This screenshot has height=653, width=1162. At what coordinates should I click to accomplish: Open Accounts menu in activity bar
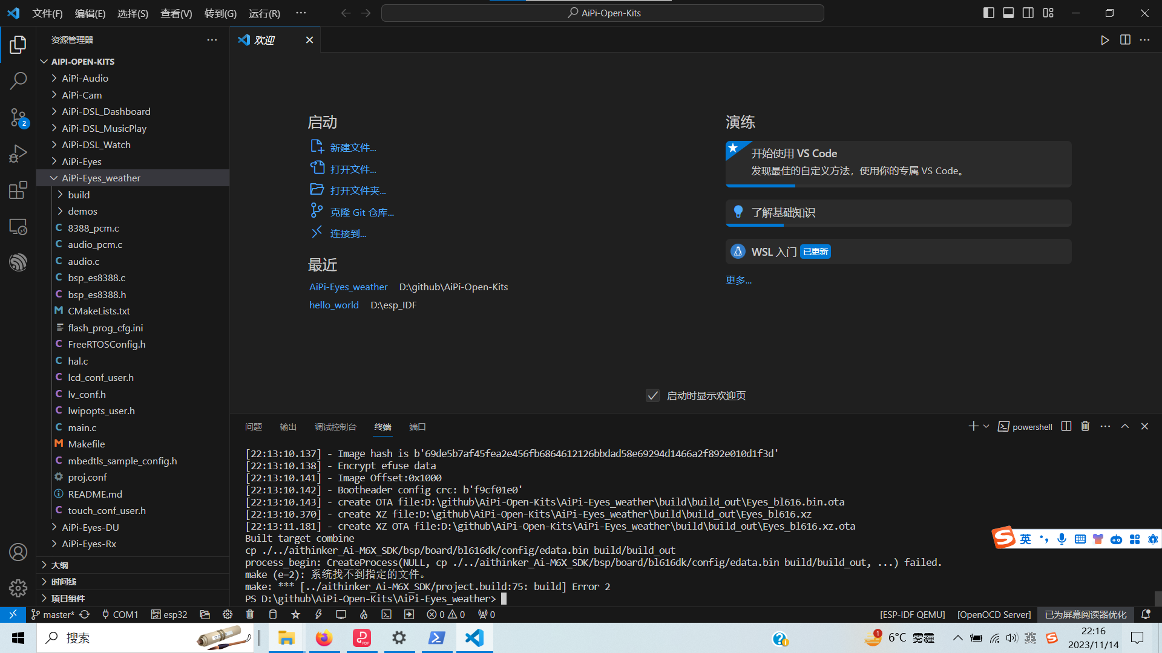tap(18, 552)
